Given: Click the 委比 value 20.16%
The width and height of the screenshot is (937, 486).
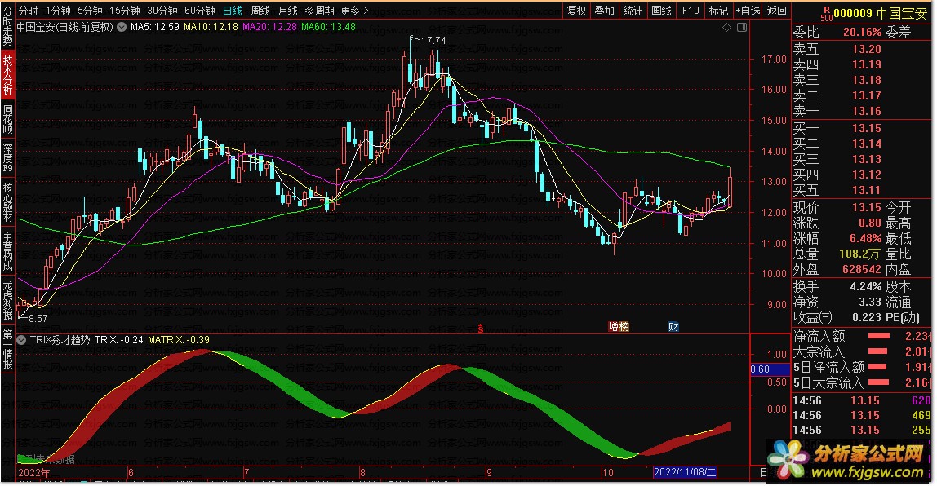Looking at the screenshot, I should coord(862,33).
